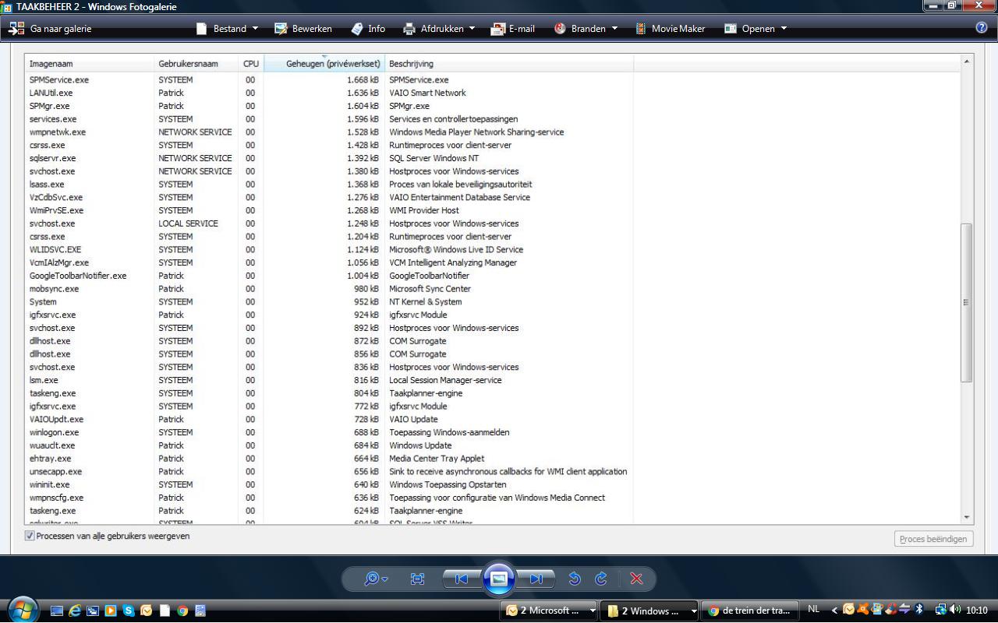Click the blank document quick launch icon

coord(164,611)
